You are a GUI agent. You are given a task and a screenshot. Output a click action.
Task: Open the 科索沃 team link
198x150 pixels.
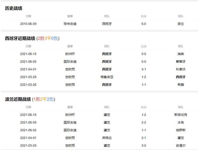click(x=180, y=69)
